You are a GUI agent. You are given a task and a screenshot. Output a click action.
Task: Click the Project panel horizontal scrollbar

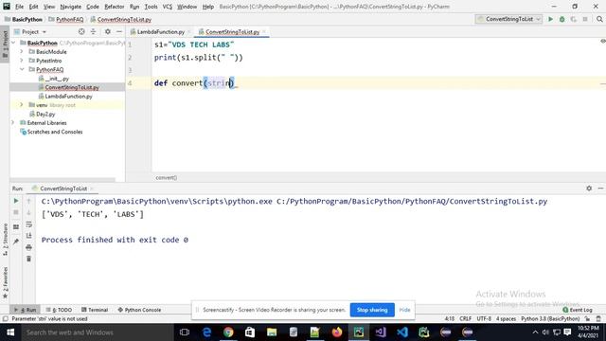[62, 180]
